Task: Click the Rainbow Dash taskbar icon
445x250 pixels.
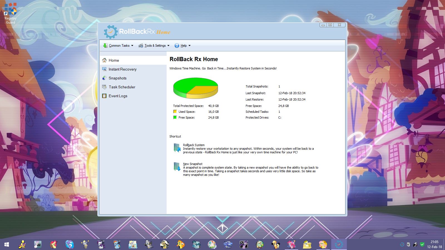Action: pos(117,244)
